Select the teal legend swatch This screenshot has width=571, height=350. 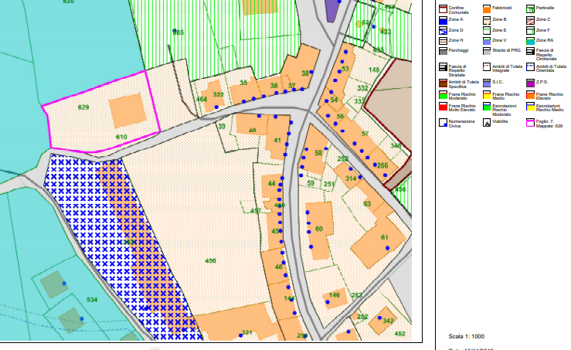[531, 40]
